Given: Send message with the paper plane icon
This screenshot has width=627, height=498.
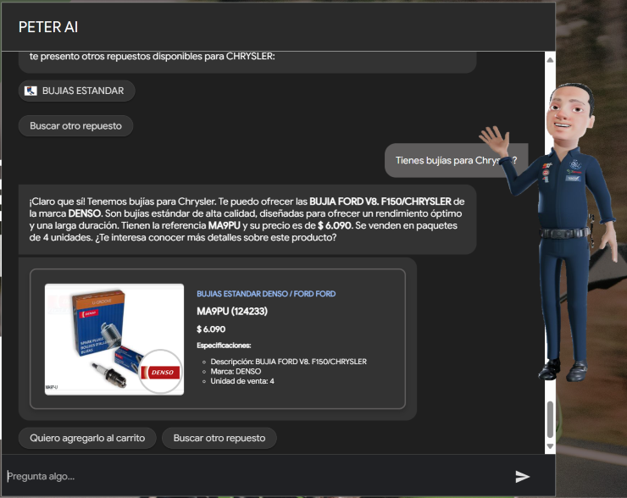Looking at the screenshot, I should click(x=522, y=477).
